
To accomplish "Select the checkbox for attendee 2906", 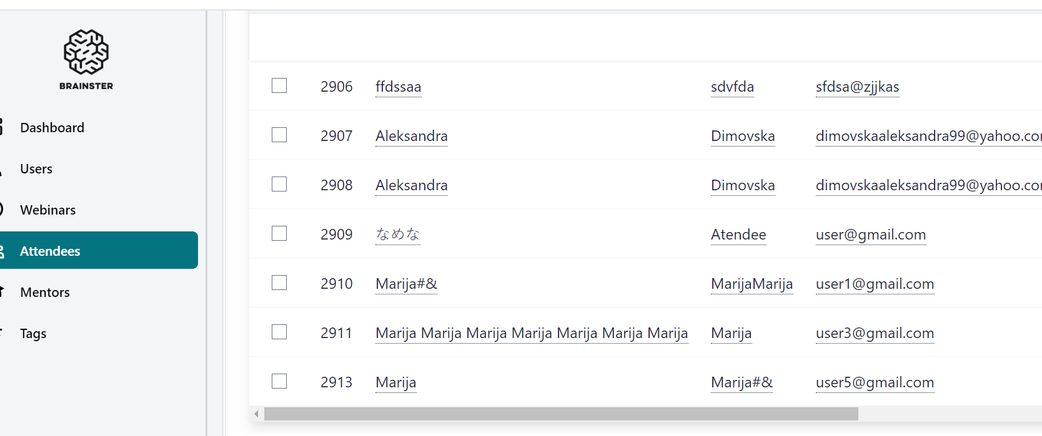I will [279, 85].
